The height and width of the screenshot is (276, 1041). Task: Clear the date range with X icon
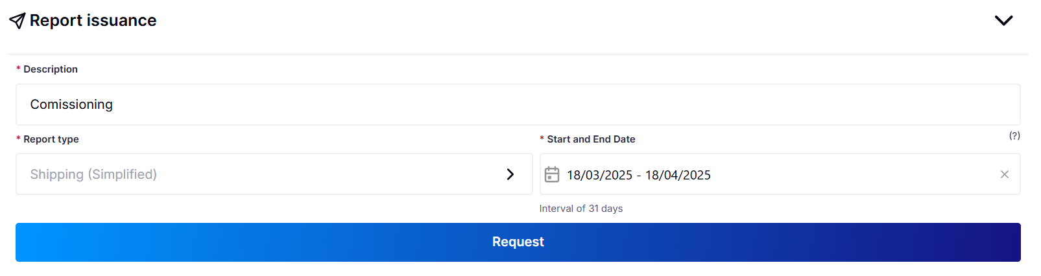pos(1004,174)
